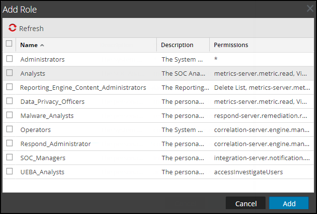Click the Permissions column header
This screenshot has height=214, width=317.
231,45
